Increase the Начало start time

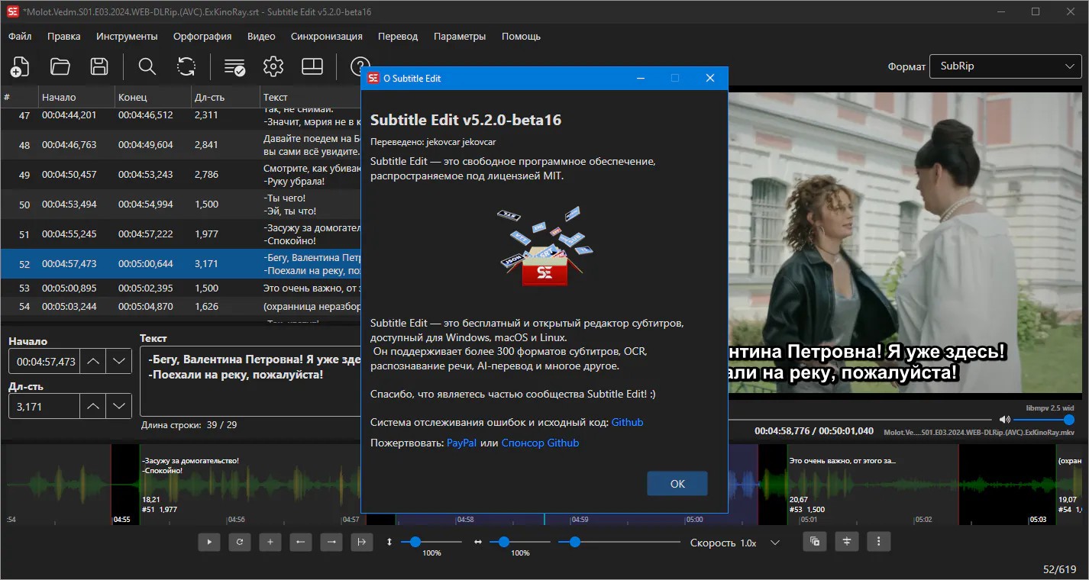coord(93,362)
